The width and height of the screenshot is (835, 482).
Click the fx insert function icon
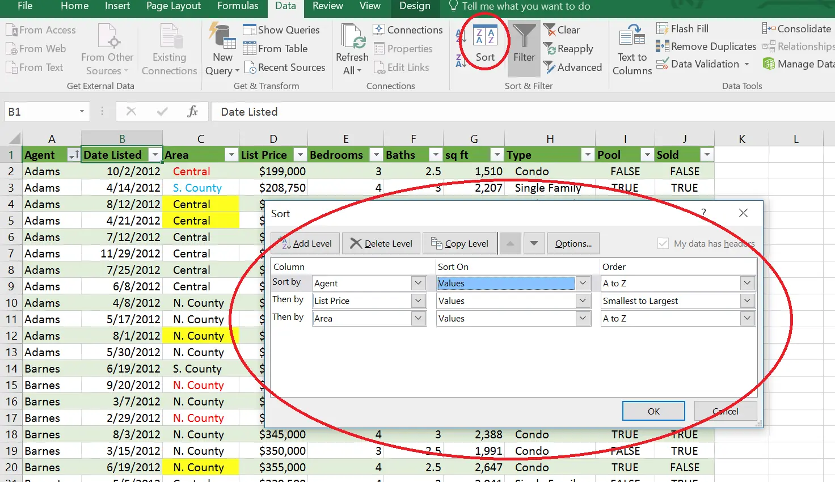pyautogui.click(x=192, y=112)
